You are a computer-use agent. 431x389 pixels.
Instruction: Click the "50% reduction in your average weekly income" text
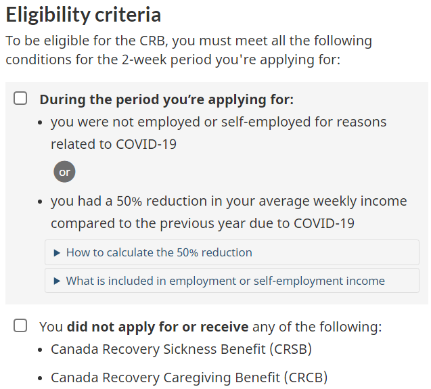[x=229, y=202]
